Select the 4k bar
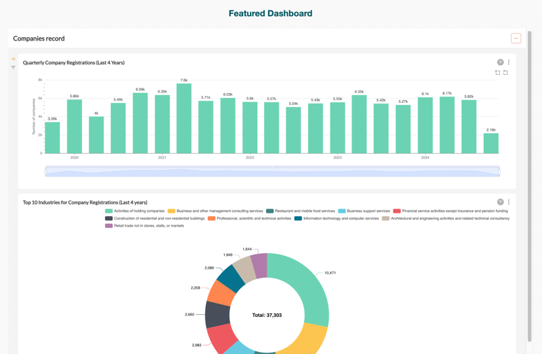542x354 pixels. coord(96,135)
